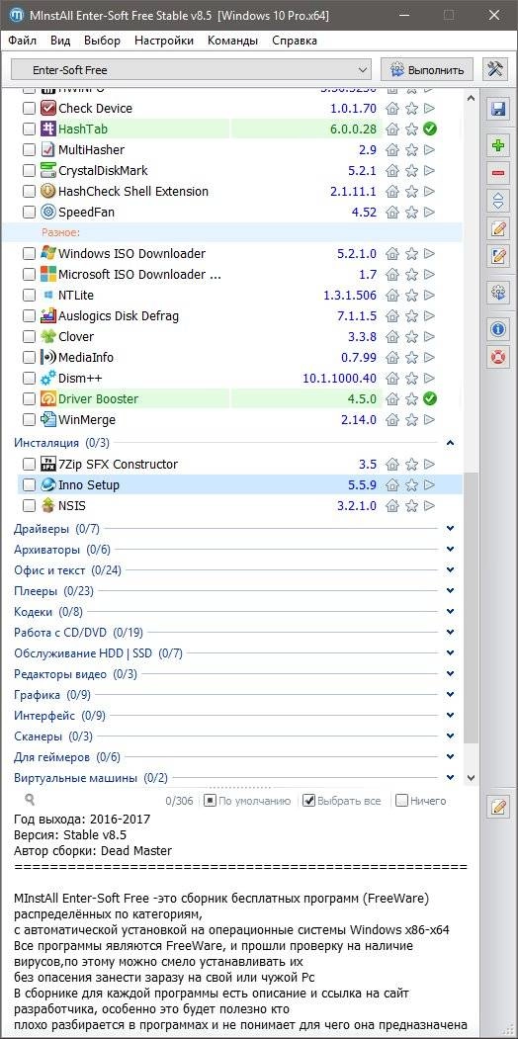
Task: Expand the Архиваторы category
Action: tap(451, 550)
